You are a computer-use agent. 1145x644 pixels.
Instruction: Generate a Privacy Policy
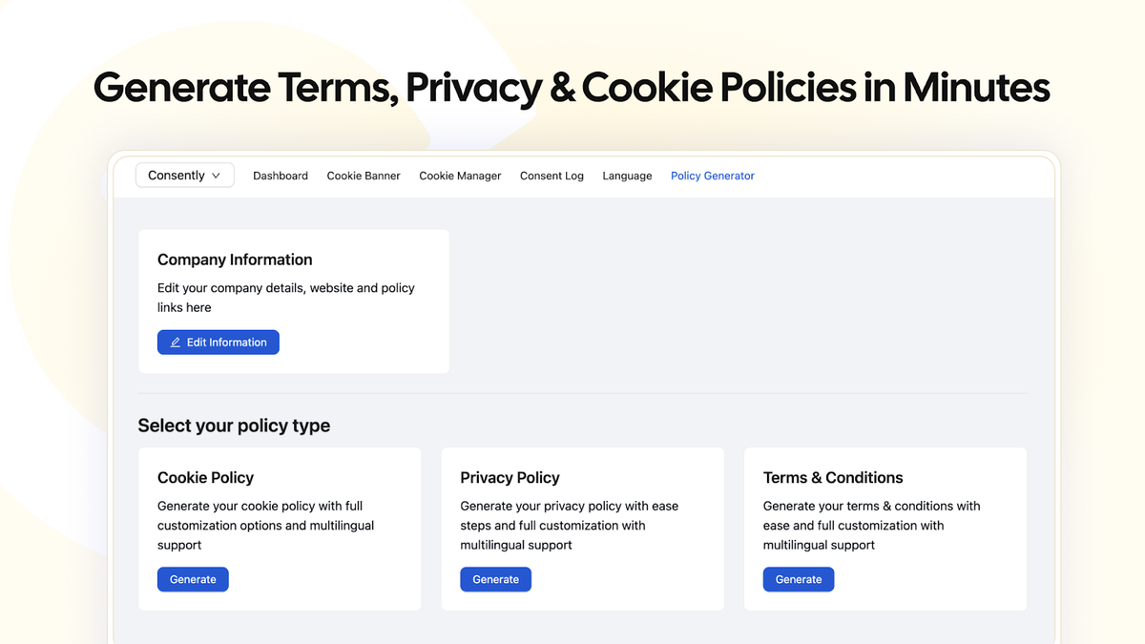(495, 579)
